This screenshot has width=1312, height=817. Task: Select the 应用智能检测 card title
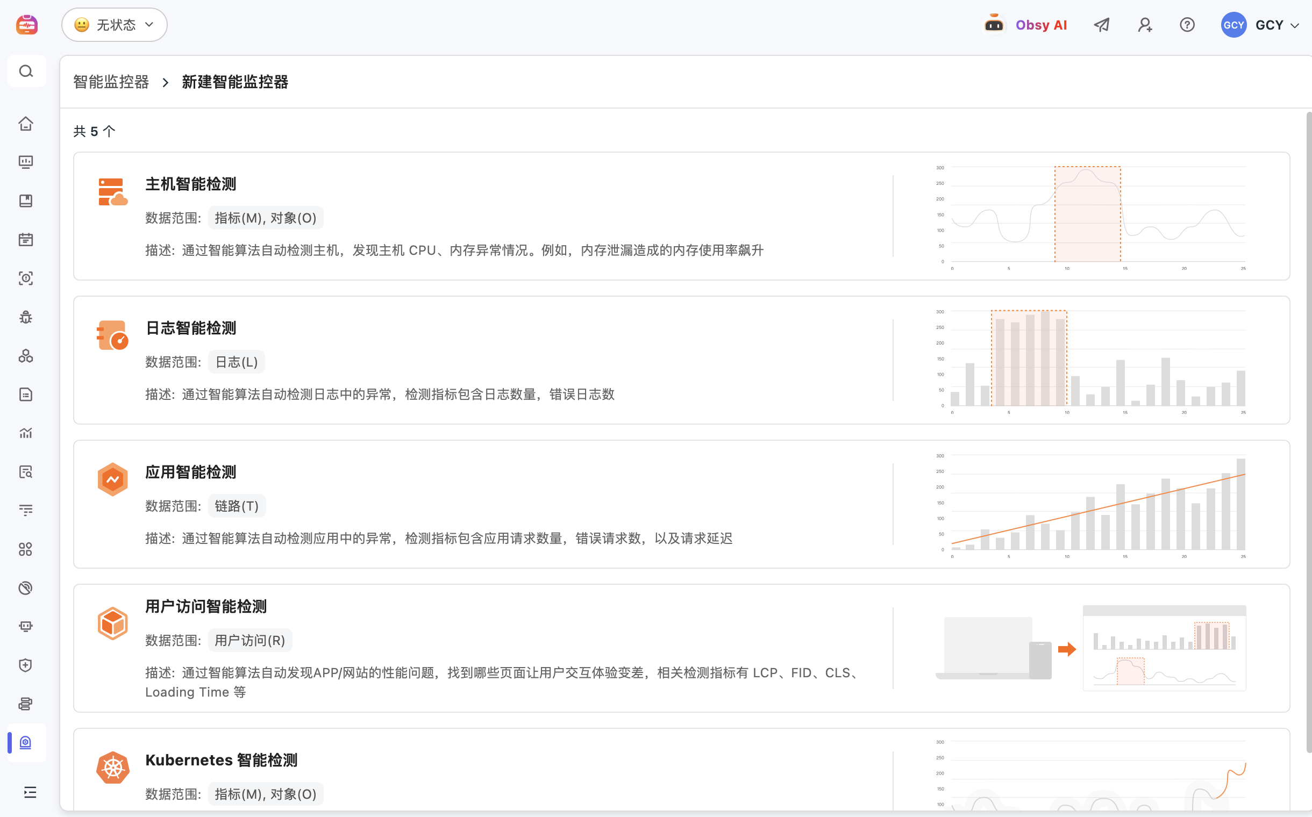point(190,472)
